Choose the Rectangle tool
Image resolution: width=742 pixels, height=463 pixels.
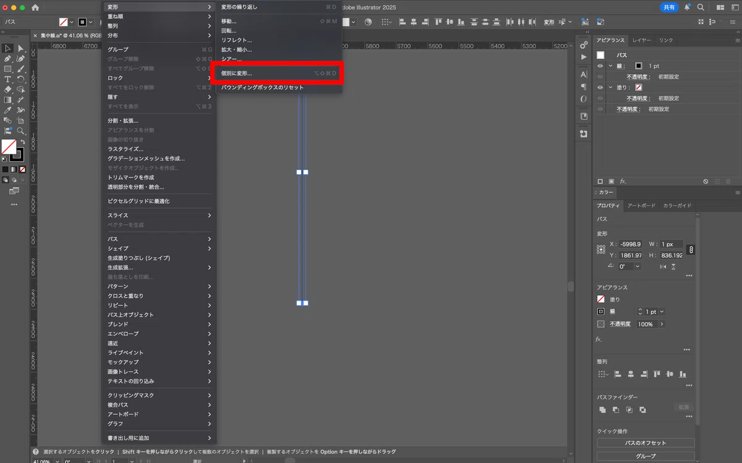(x=8, y=69)
